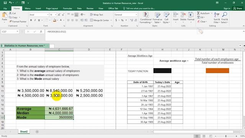
Task: Toggle Underline formatting
Action: (39, 20)
